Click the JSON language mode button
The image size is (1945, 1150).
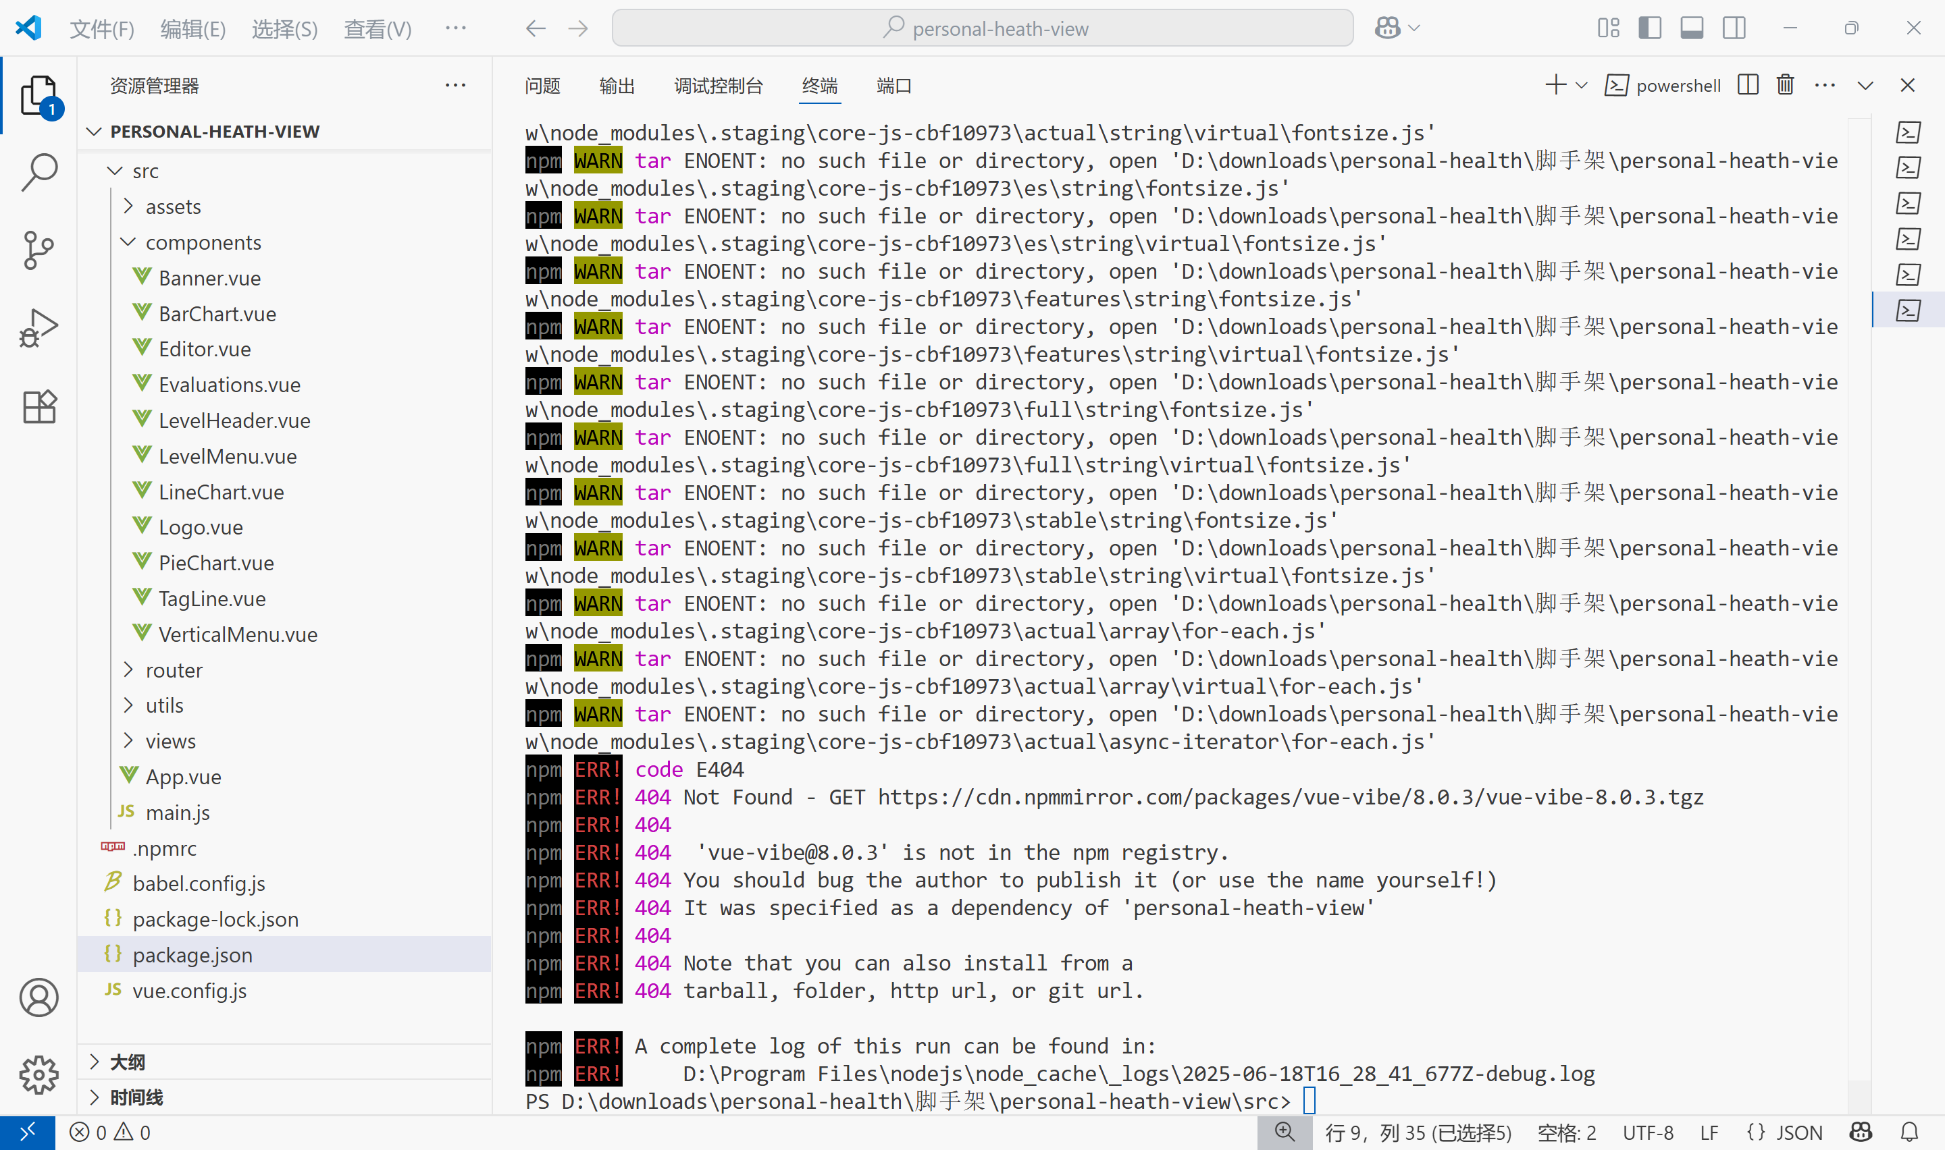pos(1786,1132)
